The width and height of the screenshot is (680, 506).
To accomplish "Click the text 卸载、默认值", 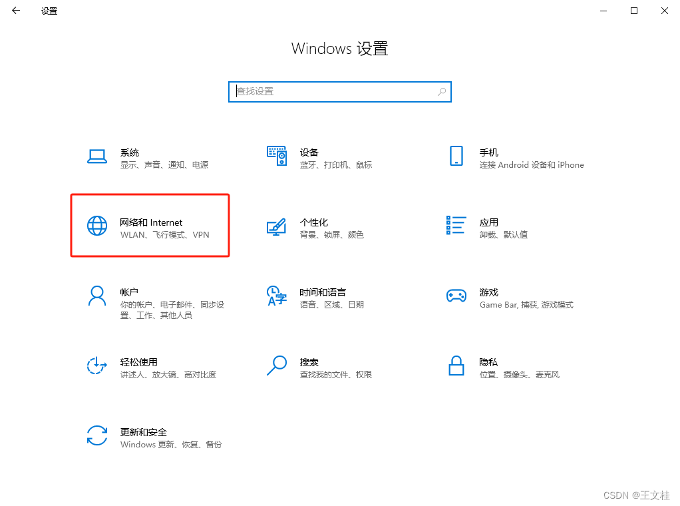I will click(504, 235).
